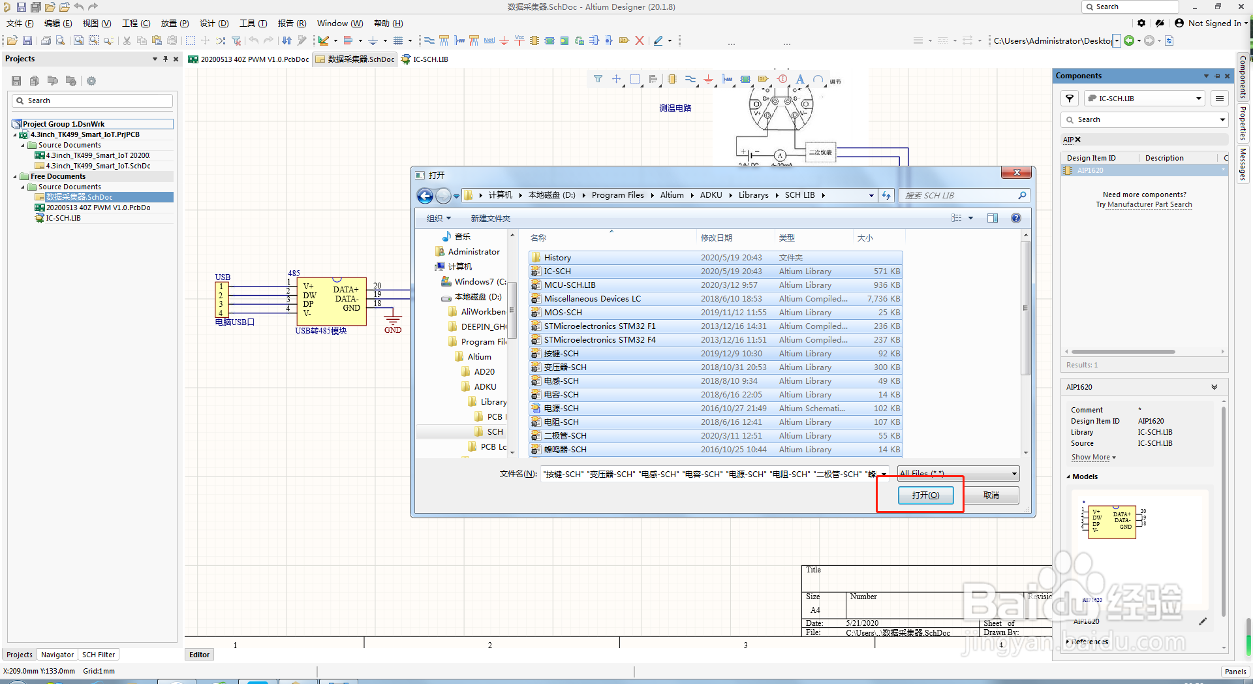Click the move-cross icon in the floating toolbar
Screen dimensions: 1253x684
coord(616,79)
